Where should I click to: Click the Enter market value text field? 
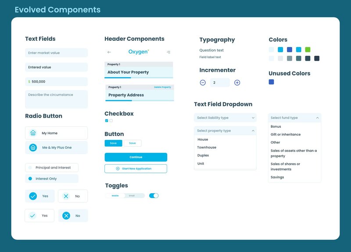click(x=56, y=53)
